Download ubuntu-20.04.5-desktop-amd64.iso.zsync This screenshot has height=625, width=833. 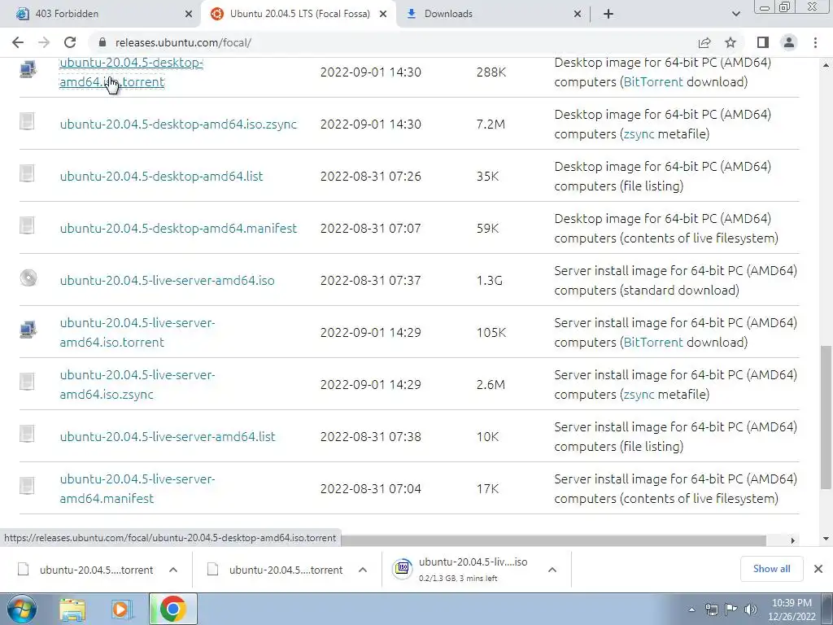(178, 124)
